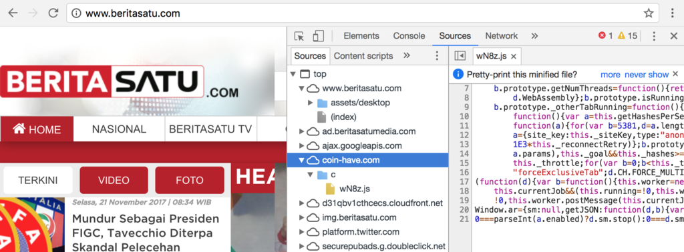The height and width of the screenshot is (252, 684).
Task: Collapse the www.beritasatu.com domain node
Action: pyautogui.click(x=301, y=89)
